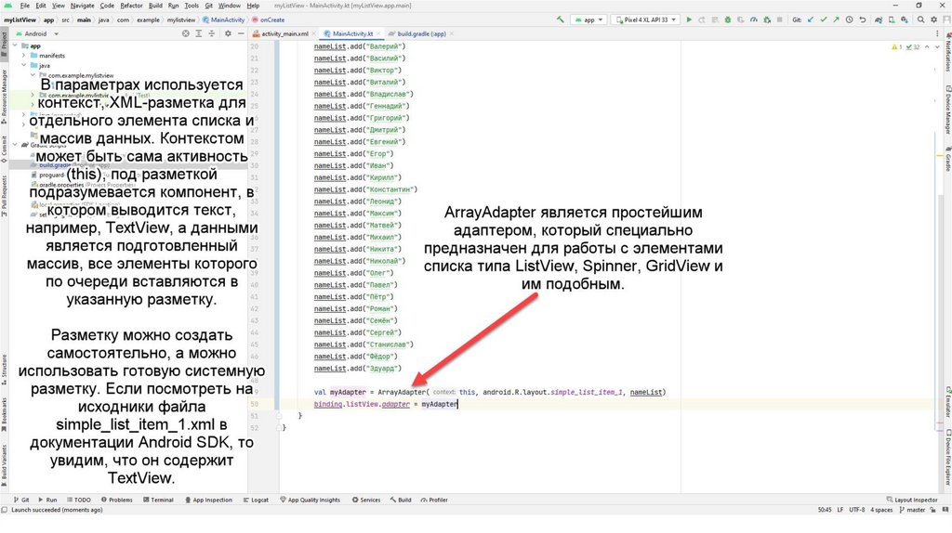Click the myAdapter assignment code line 50

coord(386,404)
